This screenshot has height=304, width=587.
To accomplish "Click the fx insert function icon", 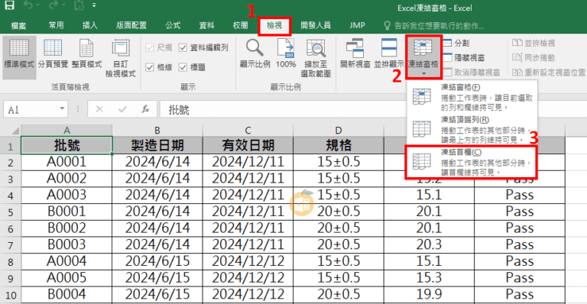I will point(146,109).
